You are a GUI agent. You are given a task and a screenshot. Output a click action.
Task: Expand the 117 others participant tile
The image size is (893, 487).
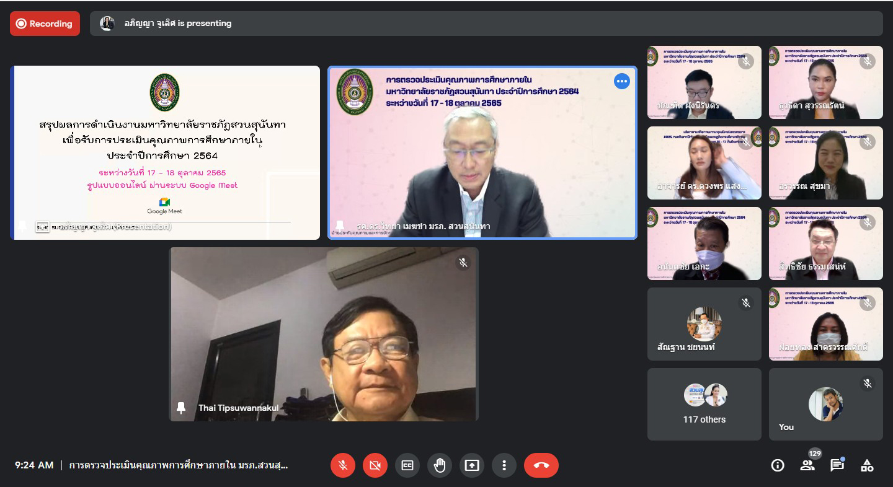[704, 404]
